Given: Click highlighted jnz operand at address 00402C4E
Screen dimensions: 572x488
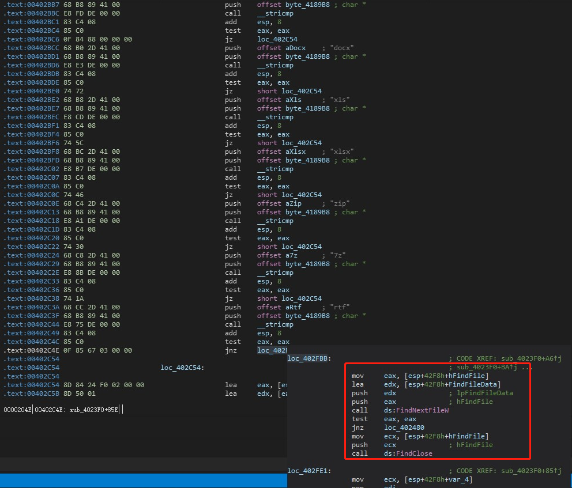Looking at the screenshot, I should click(x=272, y=350).
